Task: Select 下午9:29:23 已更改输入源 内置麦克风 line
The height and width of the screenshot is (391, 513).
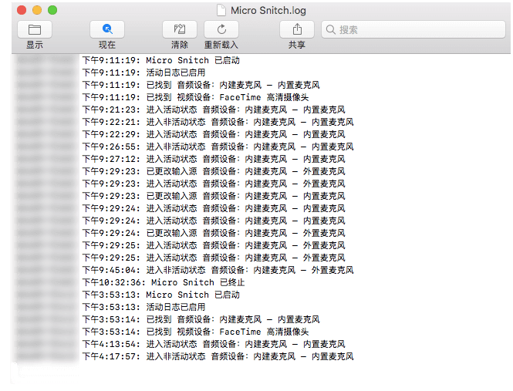Action: [214, 196]
